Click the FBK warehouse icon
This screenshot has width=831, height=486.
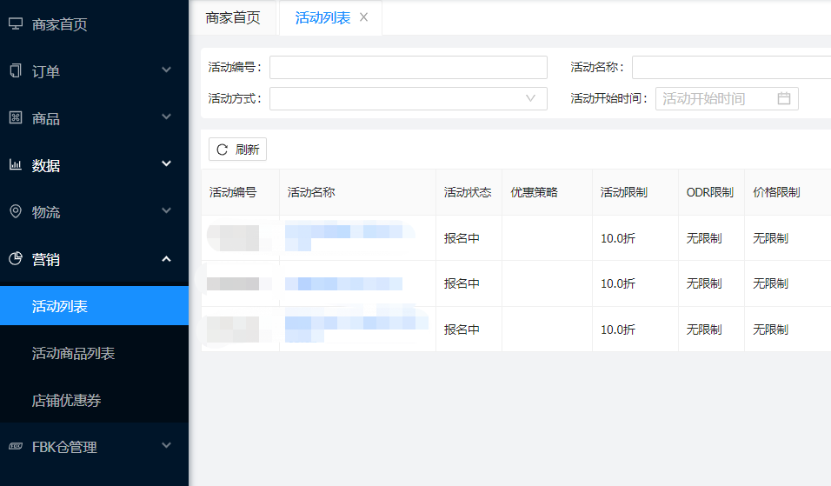[x=16, y=446]
